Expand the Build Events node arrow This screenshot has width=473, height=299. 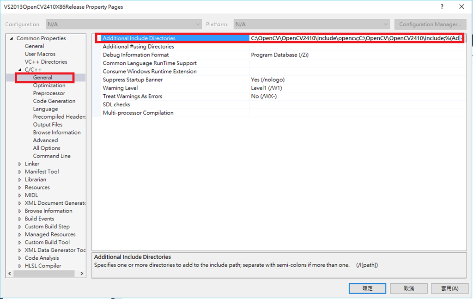click(20, 219)
